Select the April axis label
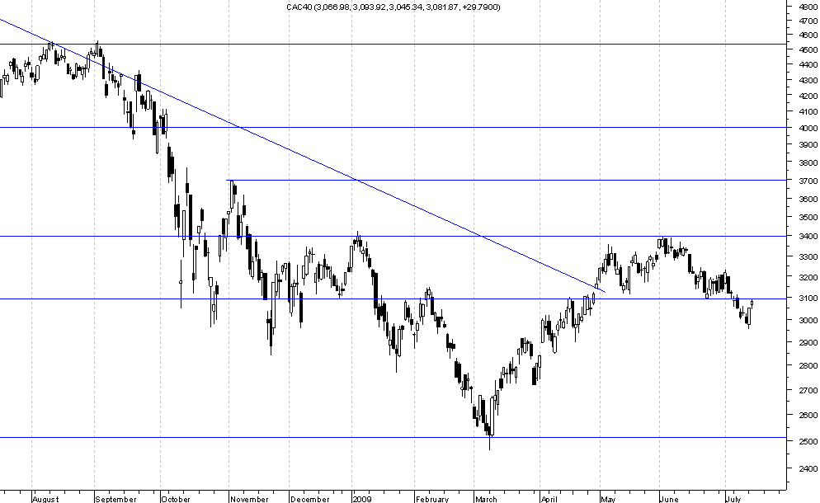820x503 pixels. 549,499
